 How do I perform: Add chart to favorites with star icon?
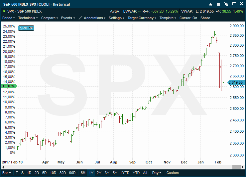coord(210,4)
